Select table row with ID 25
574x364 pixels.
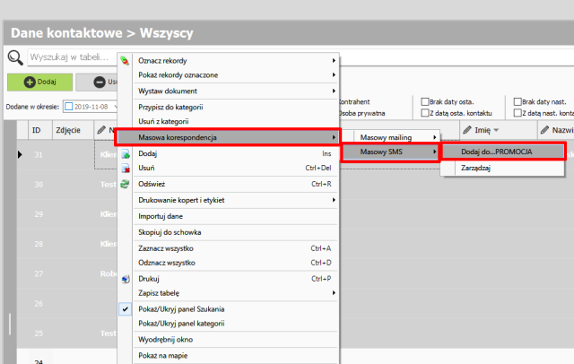click(x=67, y=334)
